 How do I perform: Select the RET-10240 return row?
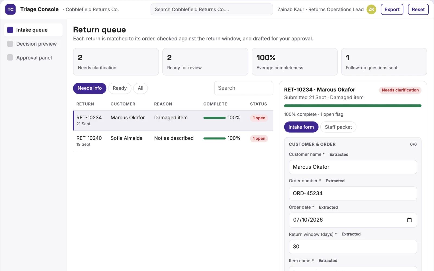coord(173,141)
